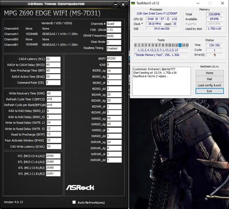Close the TestMem5 window

pyautogui.click(x=222, y=3)
